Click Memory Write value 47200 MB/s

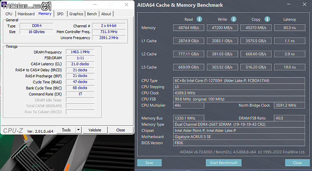click(x=222, y=28)
